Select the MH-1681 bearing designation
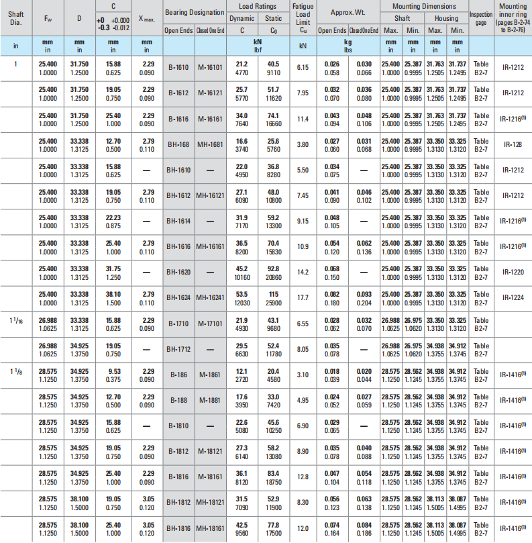Viewport: 532px width, 543px height. [210, 144]
